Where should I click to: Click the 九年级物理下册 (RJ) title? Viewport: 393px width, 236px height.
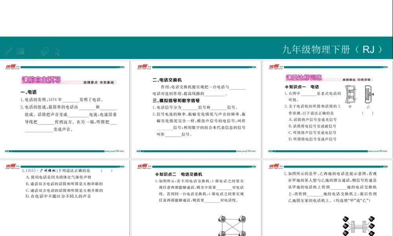pos(332,50)
